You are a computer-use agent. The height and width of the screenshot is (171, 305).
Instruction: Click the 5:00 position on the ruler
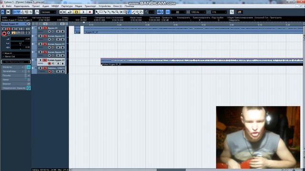pyautogui.click(x=232, y=25)
